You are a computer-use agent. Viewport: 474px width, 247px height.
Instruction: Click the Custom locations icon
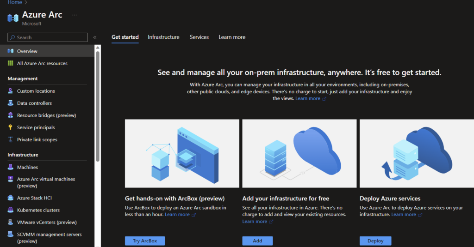tap(10, 91)
